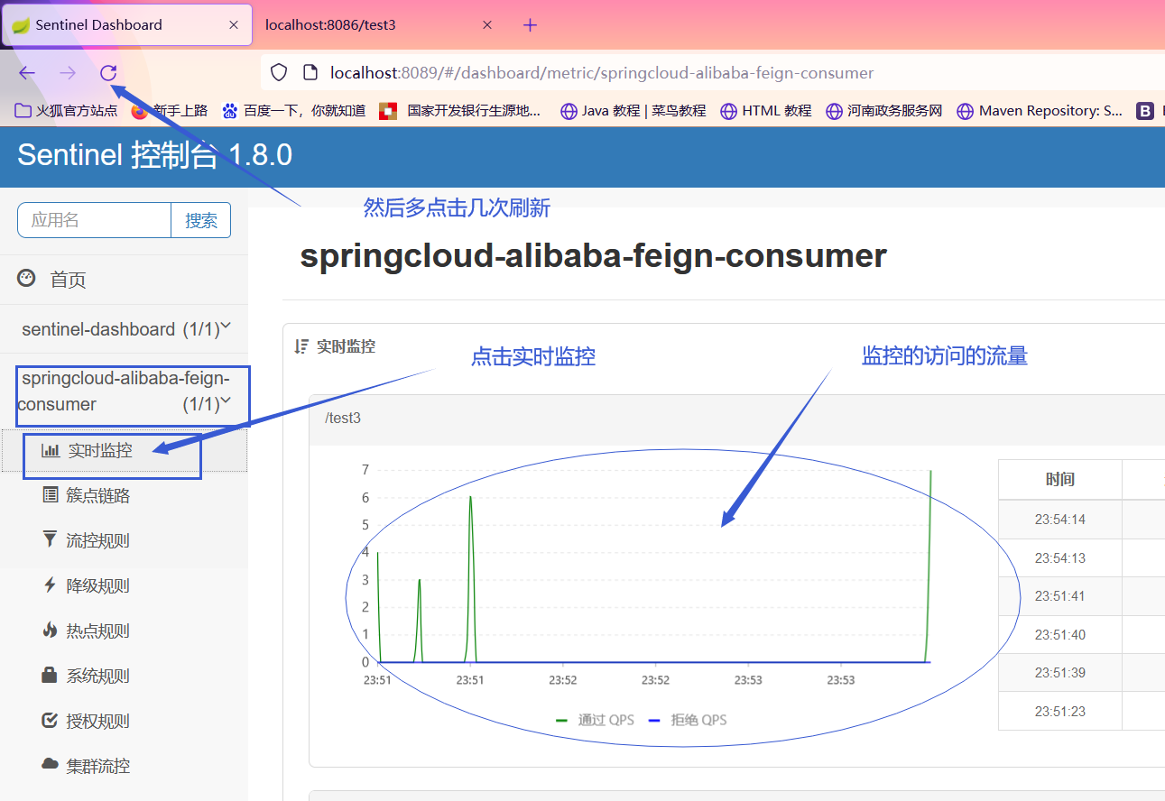The image size is (1165, 801).
Task: Collapse the springcloud-alibaba-feign-consumer chevron
Action: coord(227,403)
